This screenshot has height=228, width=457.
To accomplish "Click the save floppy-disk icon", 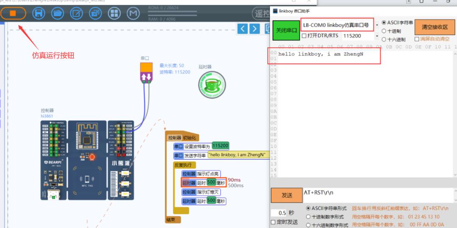I will [x=39, y=14].
